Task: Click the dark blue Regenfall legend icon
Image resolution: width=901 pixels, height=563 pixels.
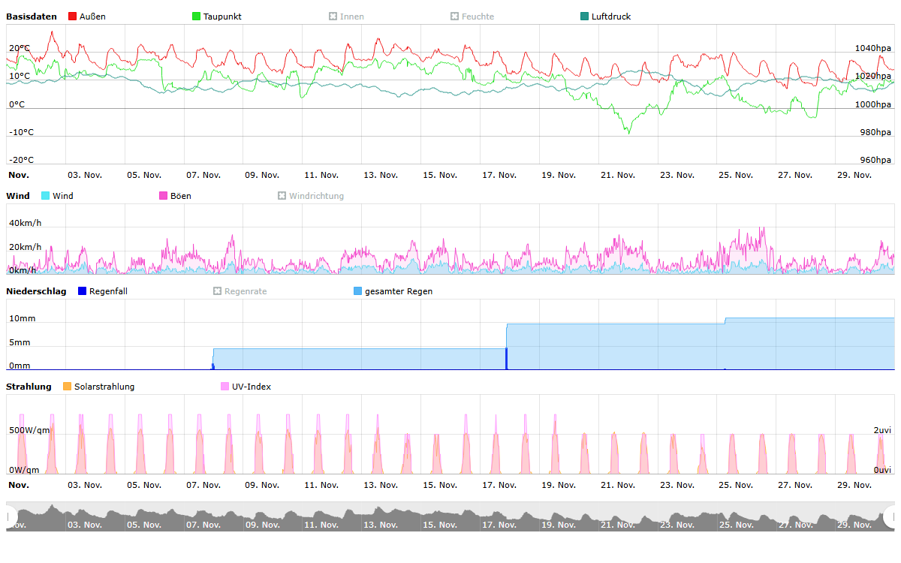Action: 83,291
